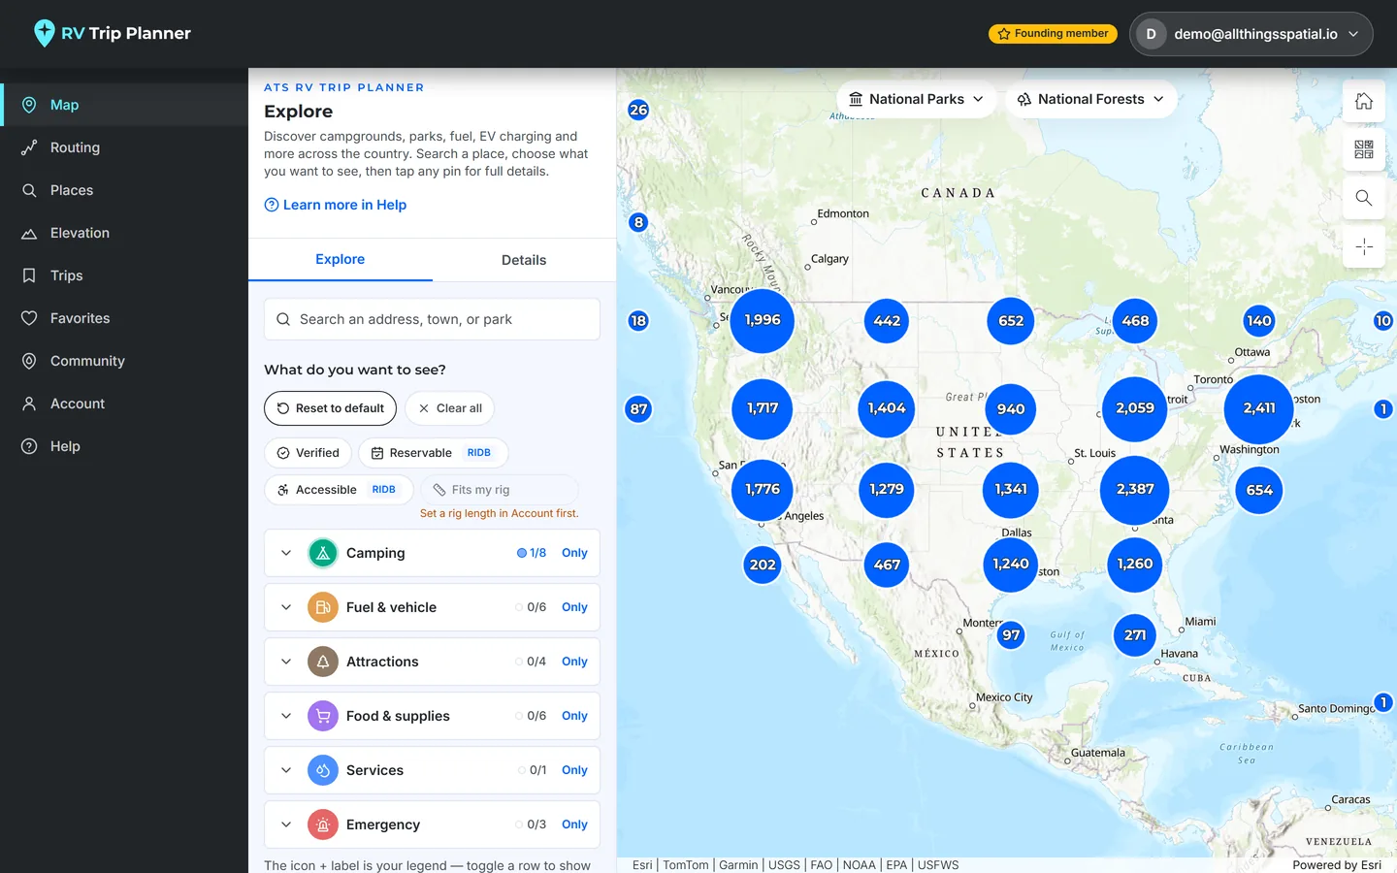Click the 654 cluster marker
1397x873 pixels.
(x=1259, y=490)
